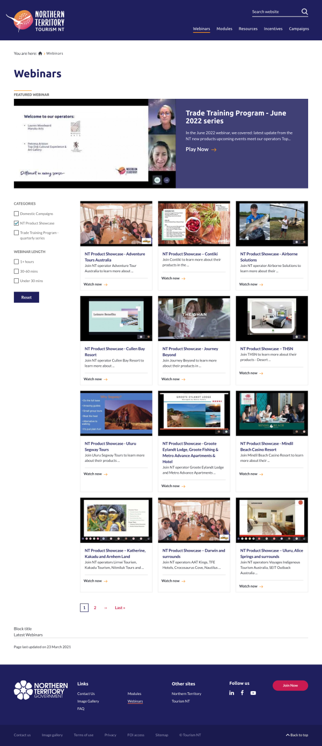Open the featured Trade Training Program video thumbnail
The image size is (322, 746).
pos(94,143)
